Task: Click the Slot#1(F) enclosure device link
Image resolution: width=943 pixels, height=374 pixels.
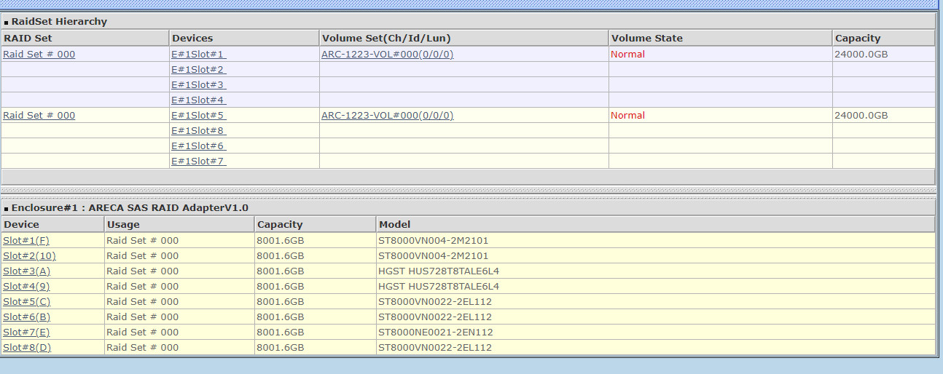Action: (x=26, y=241)
